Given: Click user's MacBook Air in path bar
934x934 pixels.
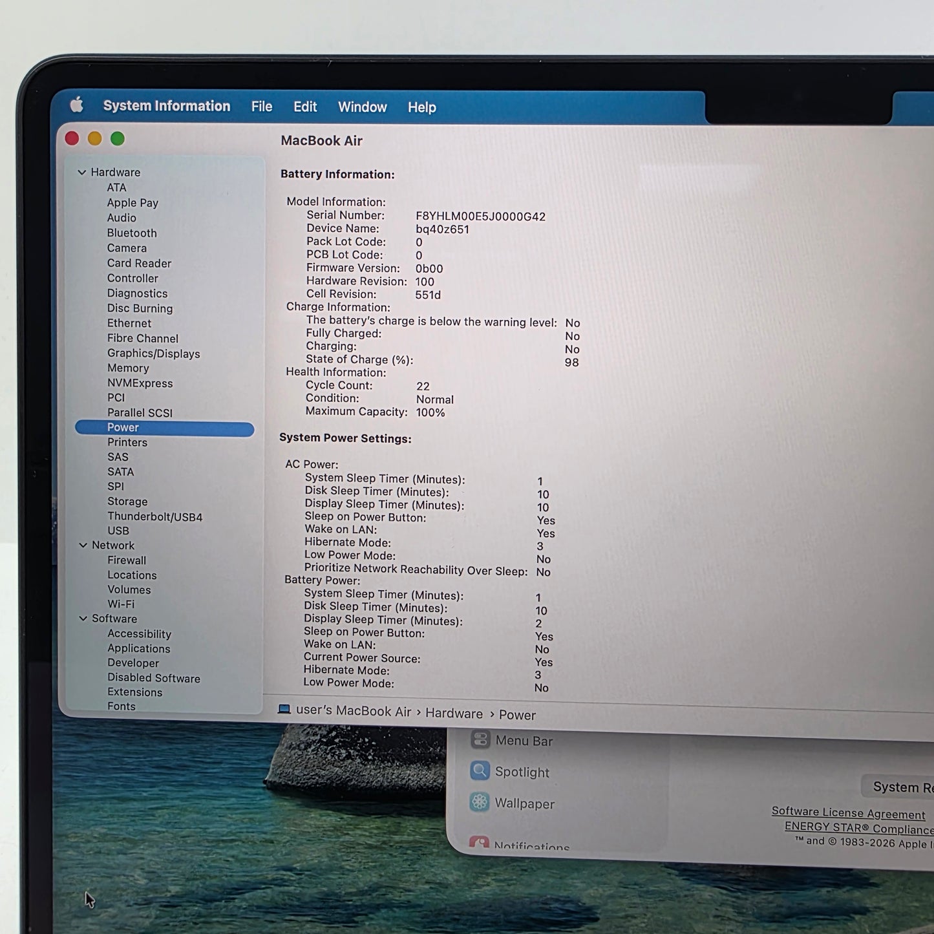Looking at the screenshot, I should [x=354, y=710].
